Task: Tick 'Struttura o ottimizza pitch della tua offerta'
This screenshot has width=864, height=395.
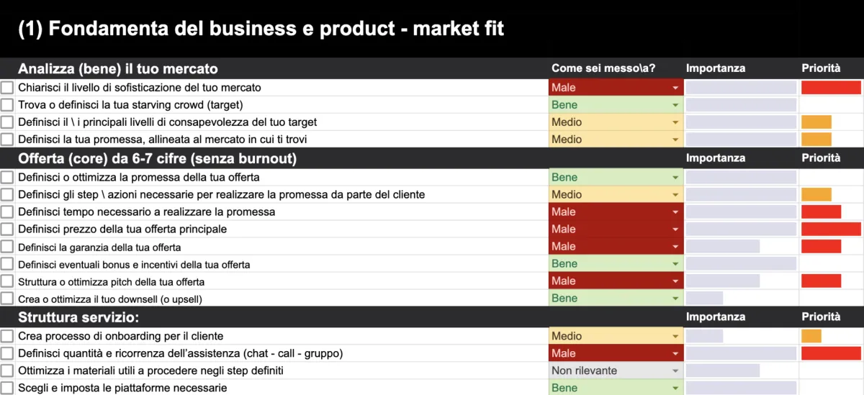Action: [x=7, y=281]
